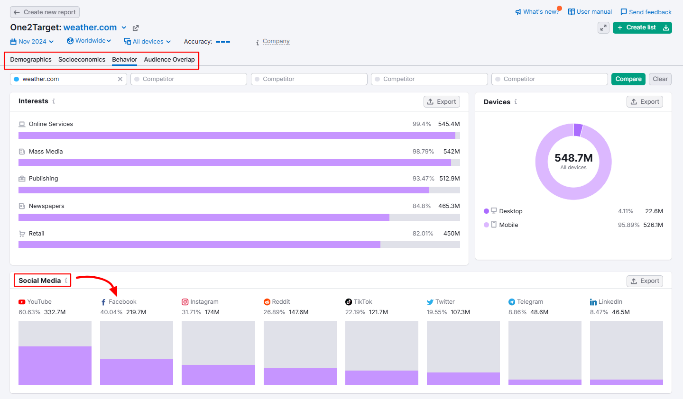
Task: Click the Accuracy indicator dashes
Action: click(x=223, y=42)
